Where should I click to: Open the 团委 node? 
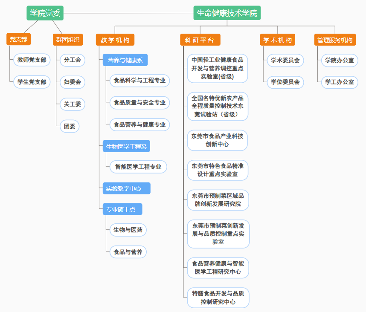pyautogui.click(x=70, y=126)
